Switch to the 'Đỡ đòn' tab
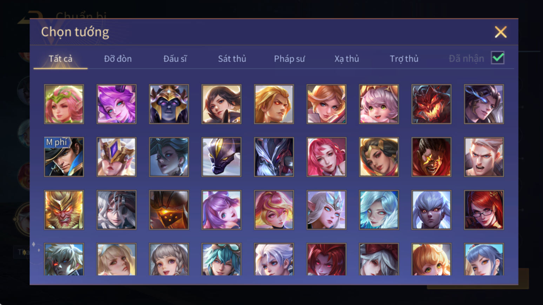The height and width of the screenshot is (305, 543). coord(118,58)
